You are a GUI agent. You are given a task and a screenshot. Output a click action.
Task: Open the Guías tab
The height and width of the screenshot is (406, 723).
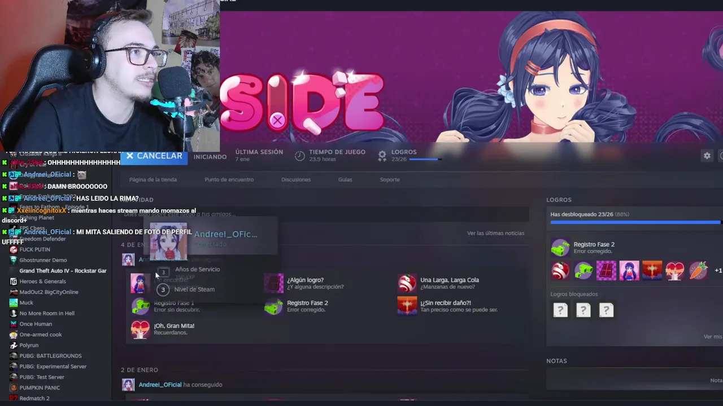coord(345,179)
